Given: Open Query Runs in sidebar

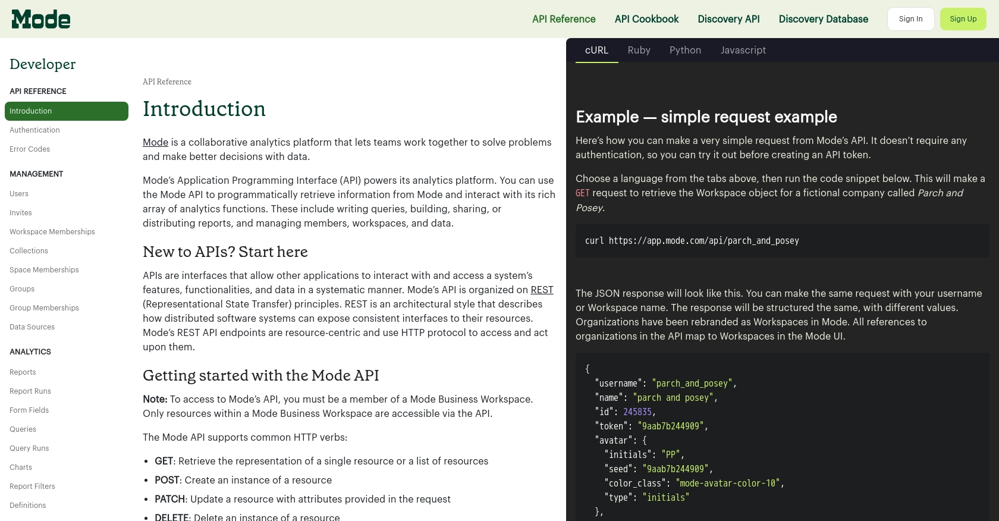Looking at the screenshot, I should point(29,448).
